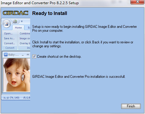145x114 pixels.
Task: Click minimize on the Baby image window
Action: click(x=23, y=55)
